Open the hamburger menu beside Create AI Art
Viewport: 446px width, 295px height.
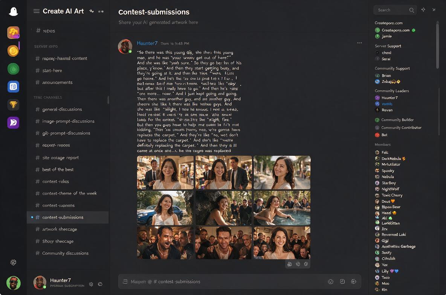pos(37,11)
